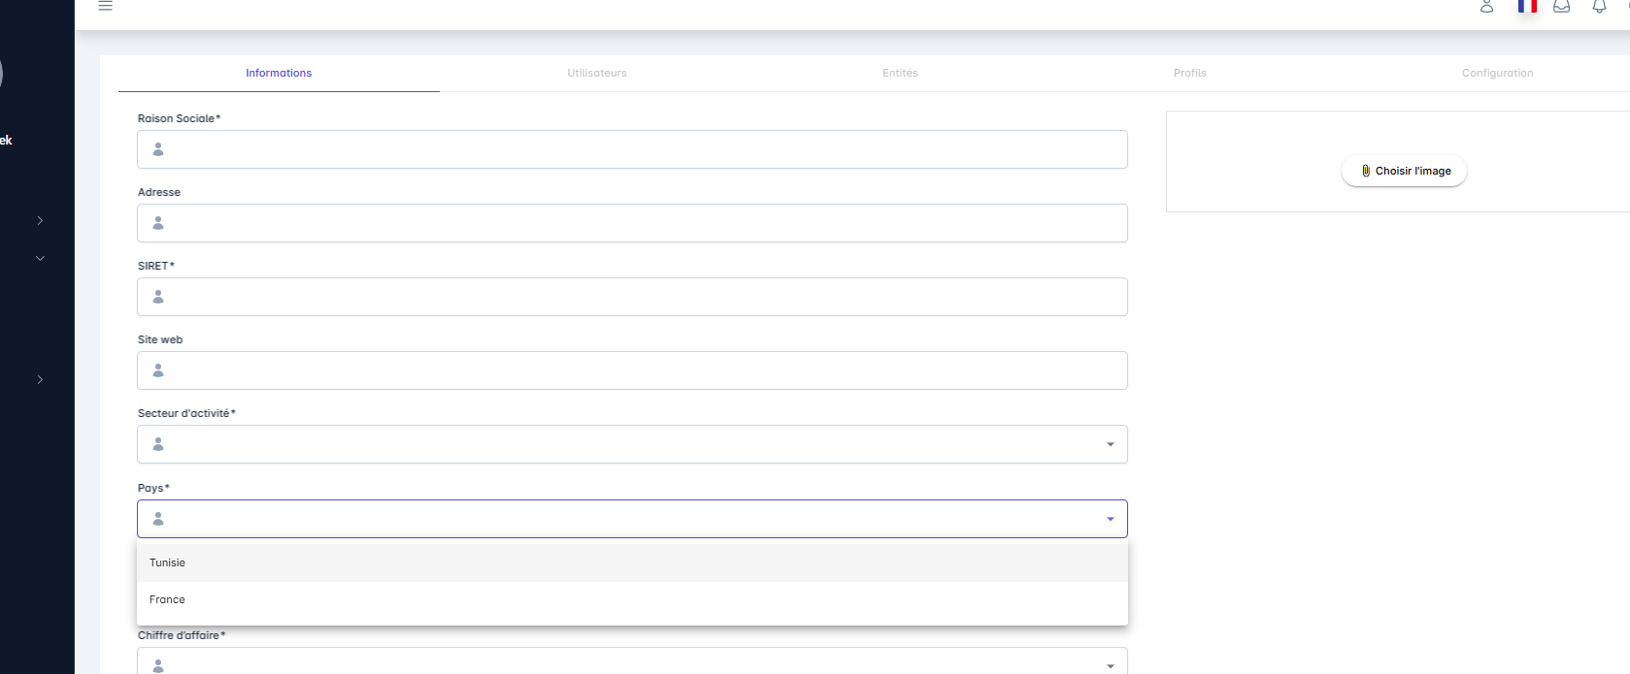1630x674 pixels.
Task: Click person icon in SIRET field
Action: [158, 297]
